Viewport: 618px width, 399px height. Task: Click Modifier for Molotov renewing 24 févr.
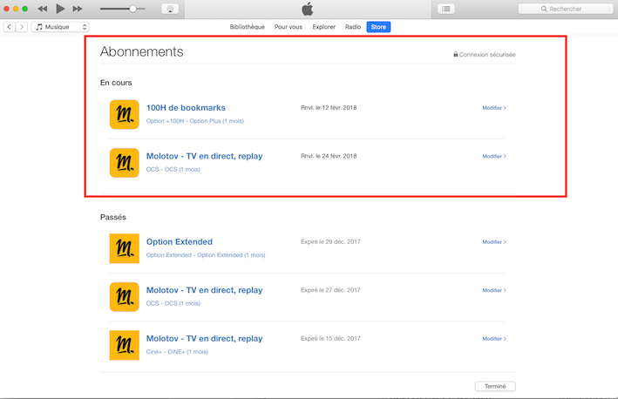tap(494, 156)
